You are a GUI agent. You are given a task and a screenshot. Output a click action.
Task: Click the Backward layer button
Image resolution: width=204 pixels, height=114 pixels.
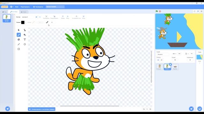[x=68, y=17]
